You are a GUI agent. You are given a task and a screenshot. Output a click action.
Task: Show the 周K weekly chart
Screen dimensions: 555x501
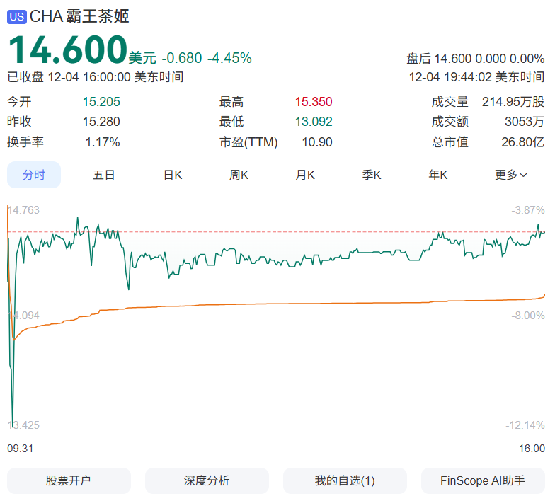239,175
